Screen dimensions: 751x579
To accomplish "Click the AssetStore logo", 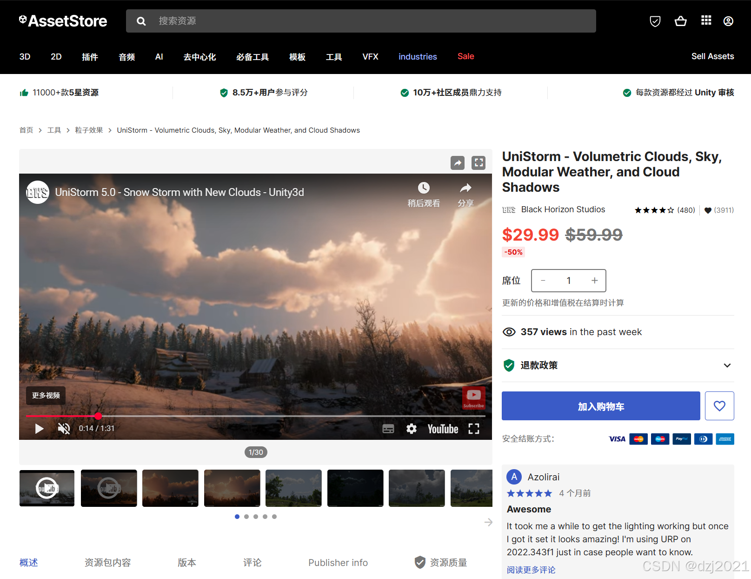I will tap(63, 21).
